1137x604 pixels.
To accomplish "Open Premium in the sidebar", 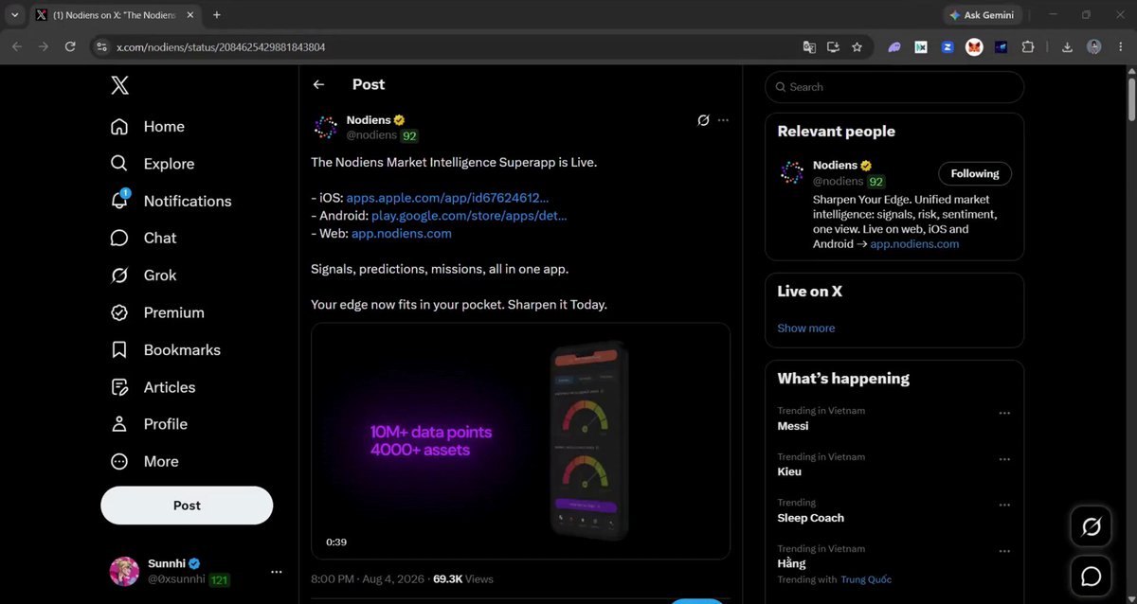I will point(157,312).
